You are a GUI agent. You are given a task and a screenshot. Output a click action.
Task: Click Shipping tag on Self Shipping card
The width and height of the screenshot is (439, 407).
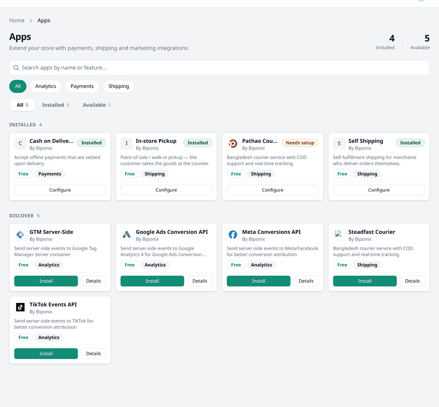click(367, 174)
